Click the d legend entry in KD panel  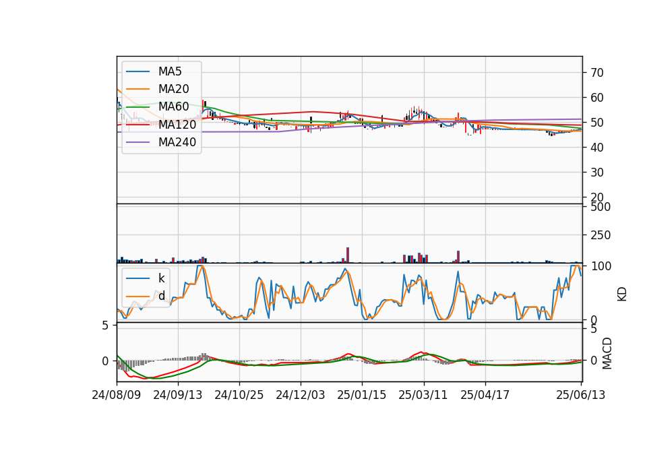click(161, 296)
